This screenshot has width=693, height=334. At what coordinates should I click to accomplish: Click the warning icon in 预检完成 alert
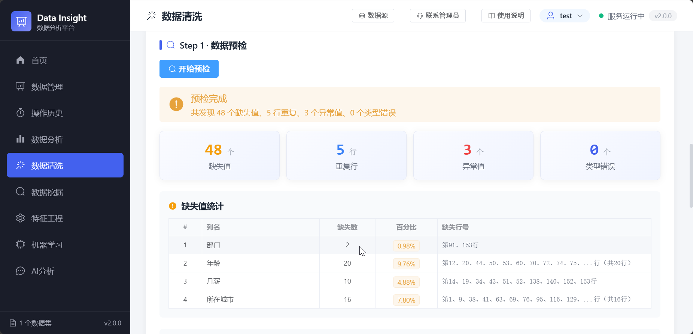(x=176, y=104)
